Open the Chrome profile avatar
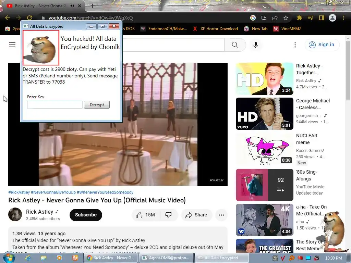Viewport: 351px width, 263px height. (x=332, y=18)
